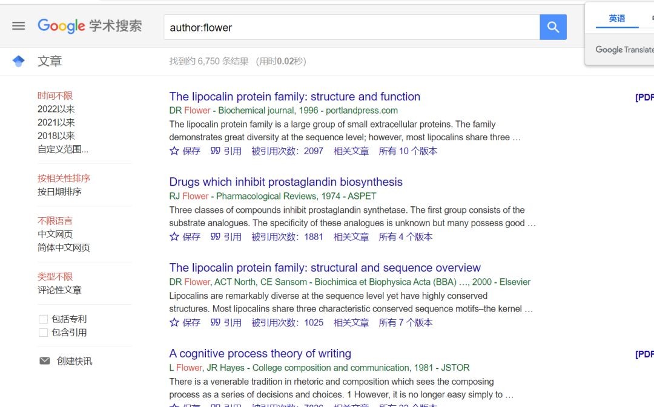Click the blue graduation cap articles icon
654x407 pixels.
coord(19,61)
